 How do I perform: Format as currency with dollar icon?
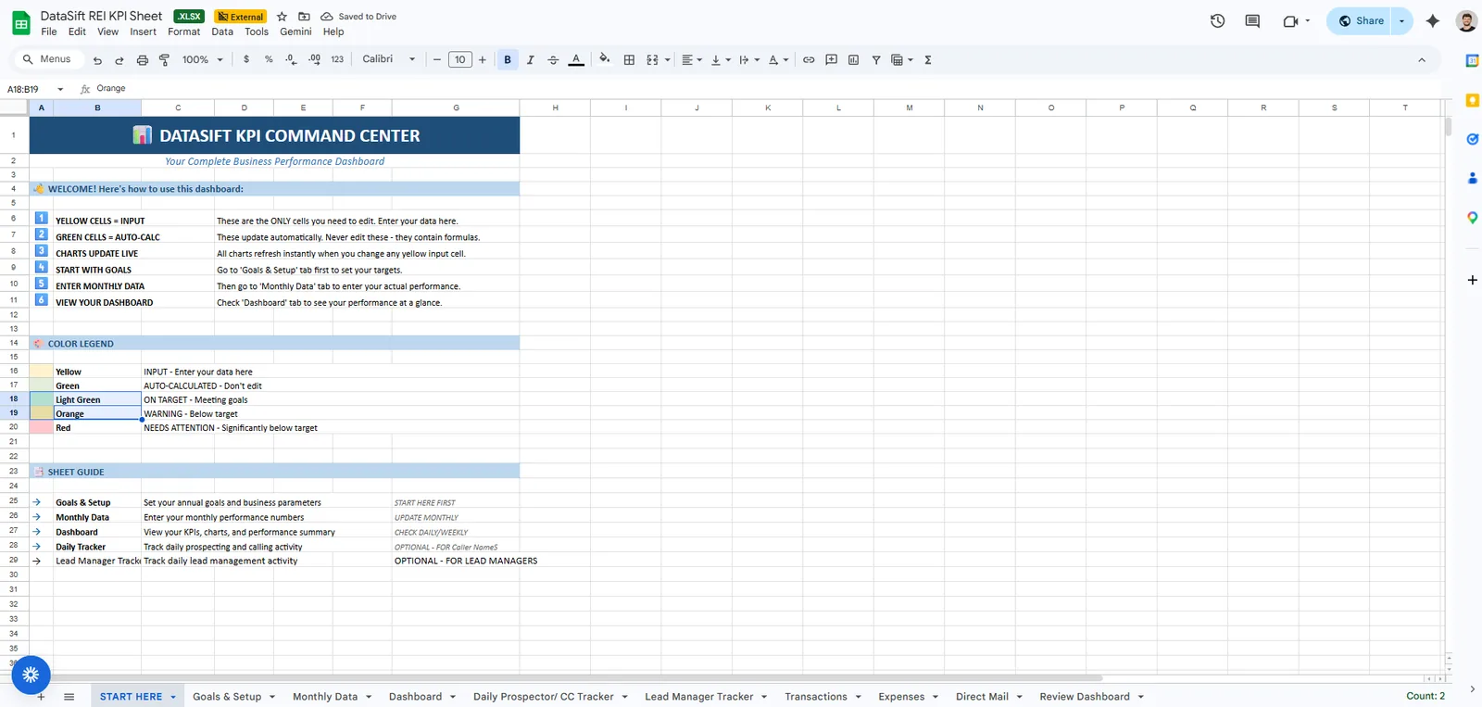pyautogui.click(x=246, y=59)
